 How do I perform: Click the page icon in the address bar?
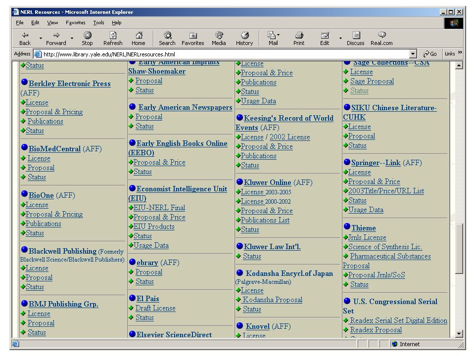click(x=38, y=54)
